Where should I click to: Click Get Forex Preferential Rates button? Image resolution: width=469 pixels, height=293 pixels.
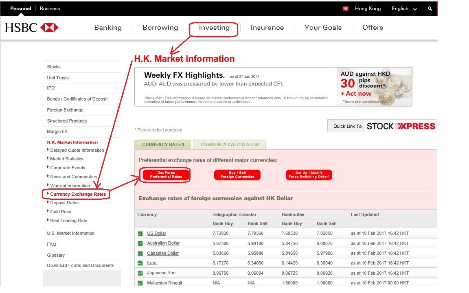(166, 175)
